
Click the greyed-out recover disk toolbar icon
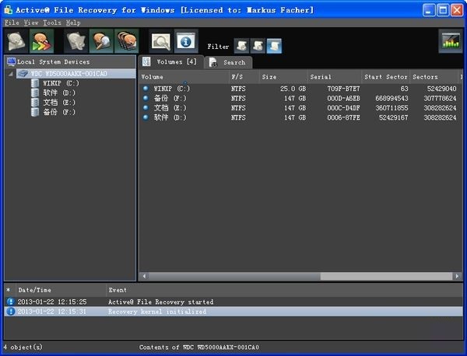(16, 41)
